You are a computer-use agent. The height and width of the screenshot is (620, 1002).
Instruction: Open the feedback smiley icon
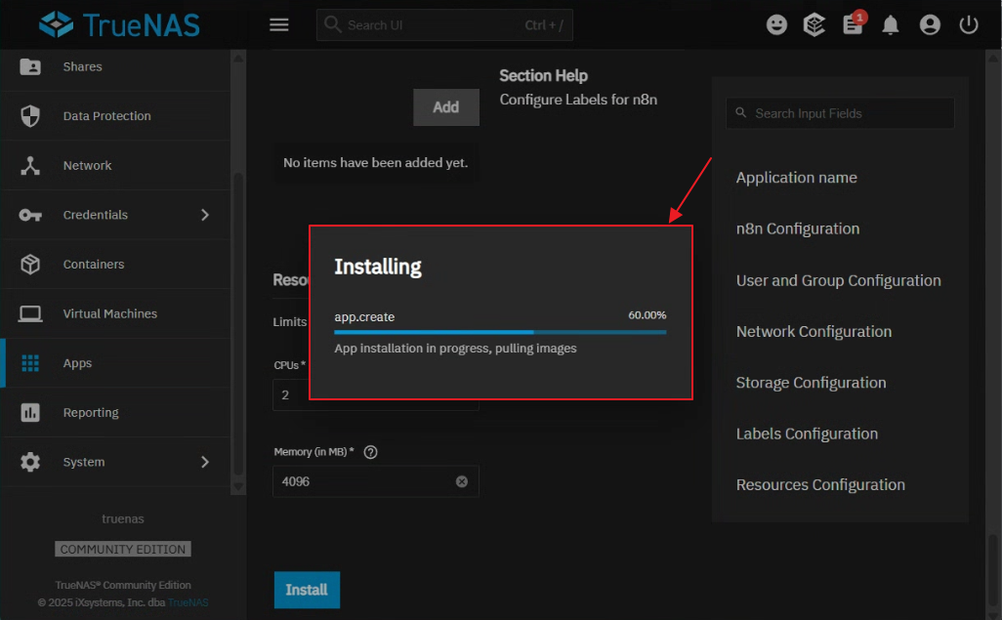(x=776, y=25)
